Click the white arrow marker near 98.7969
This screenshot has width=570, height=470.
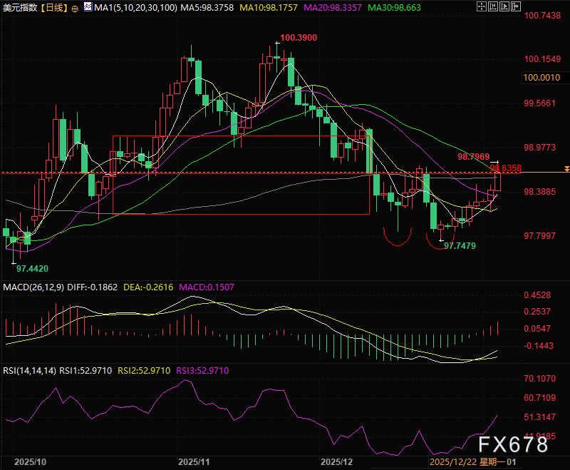coord(494,161)
